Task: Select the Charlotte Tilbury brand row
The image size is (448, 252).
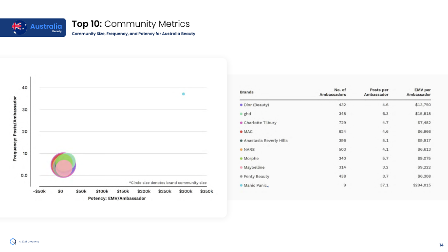Action: [x=335, y=123]
